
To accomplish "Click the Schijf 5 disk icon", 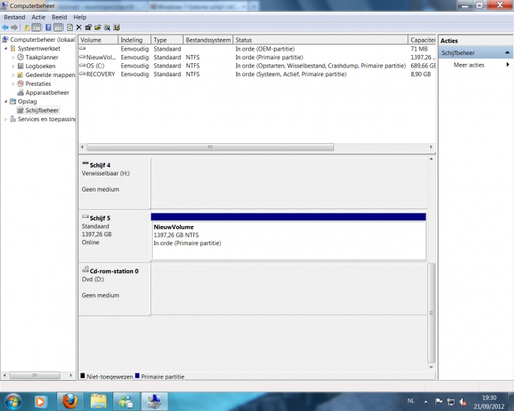I will coord(85,217).
